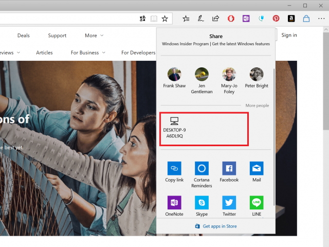This screenshot has width=329, height=247.
Task: Send page to OneNote app
Action: (174, 206)
